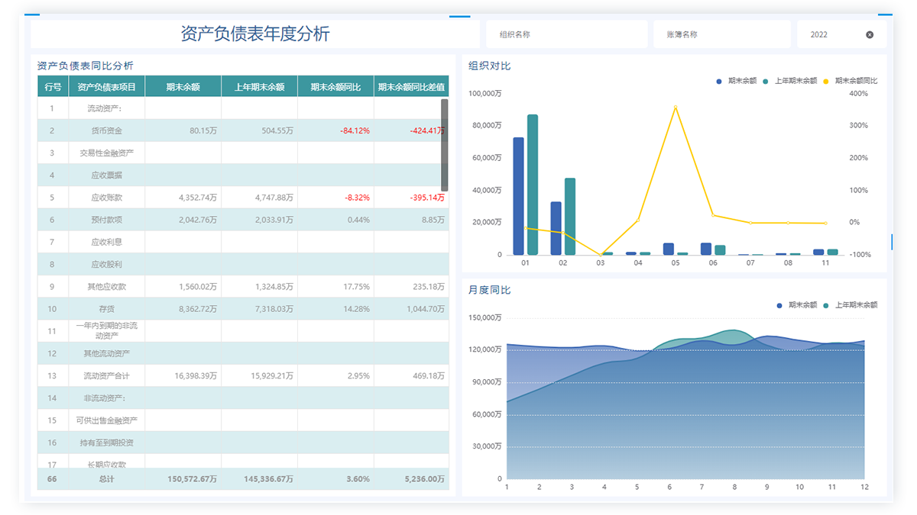
Task: Open the 账簿名称 filter dropdown
Action: (x=721, y=35)
